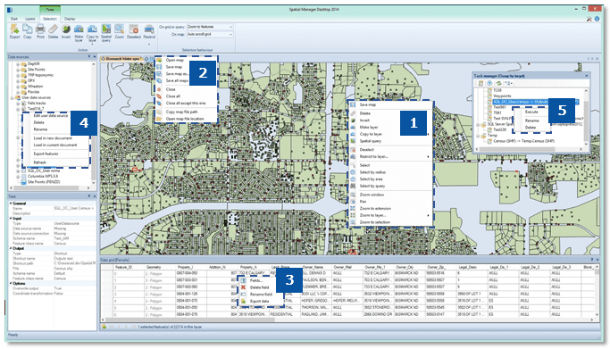Choose Close all in map menu
This screenshot has width=610, height=349.
click(x=172, y=96)
